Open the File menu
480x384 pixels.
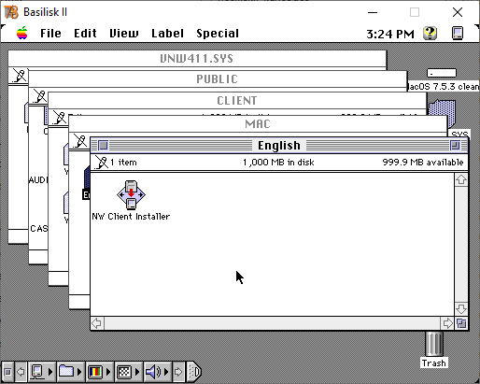[50, 34]
